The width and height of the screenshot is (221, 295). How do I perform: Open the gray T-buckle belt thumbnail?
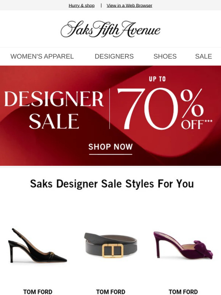(110, 245)
